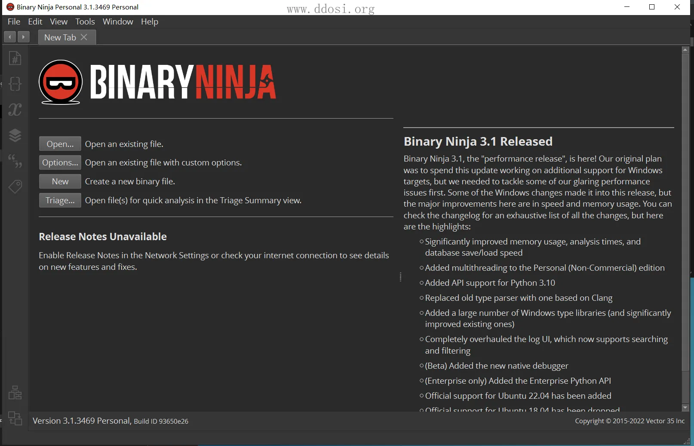Click the cross references sidebar icon at bottom
The image size is (694, 446).
15,419
